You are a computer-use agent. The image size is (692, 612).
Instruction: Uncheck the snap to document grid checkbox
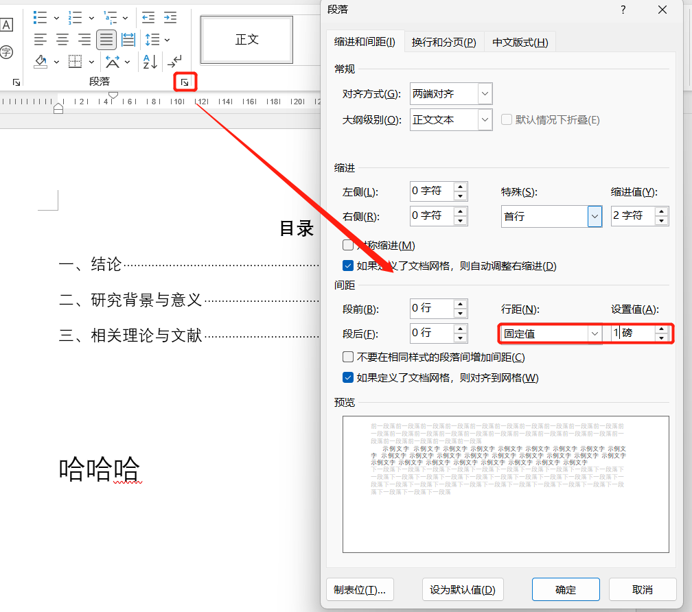[x=348, y=378]
